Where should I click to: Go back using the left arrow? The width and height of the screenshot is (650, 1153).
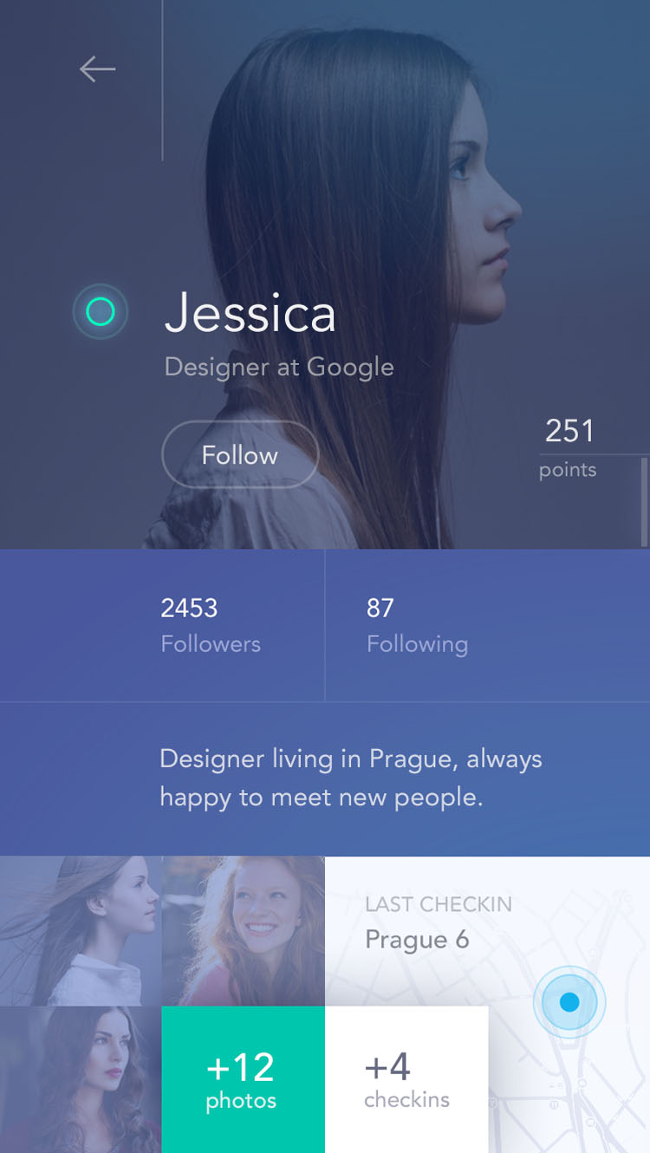(x=97, y=69)
